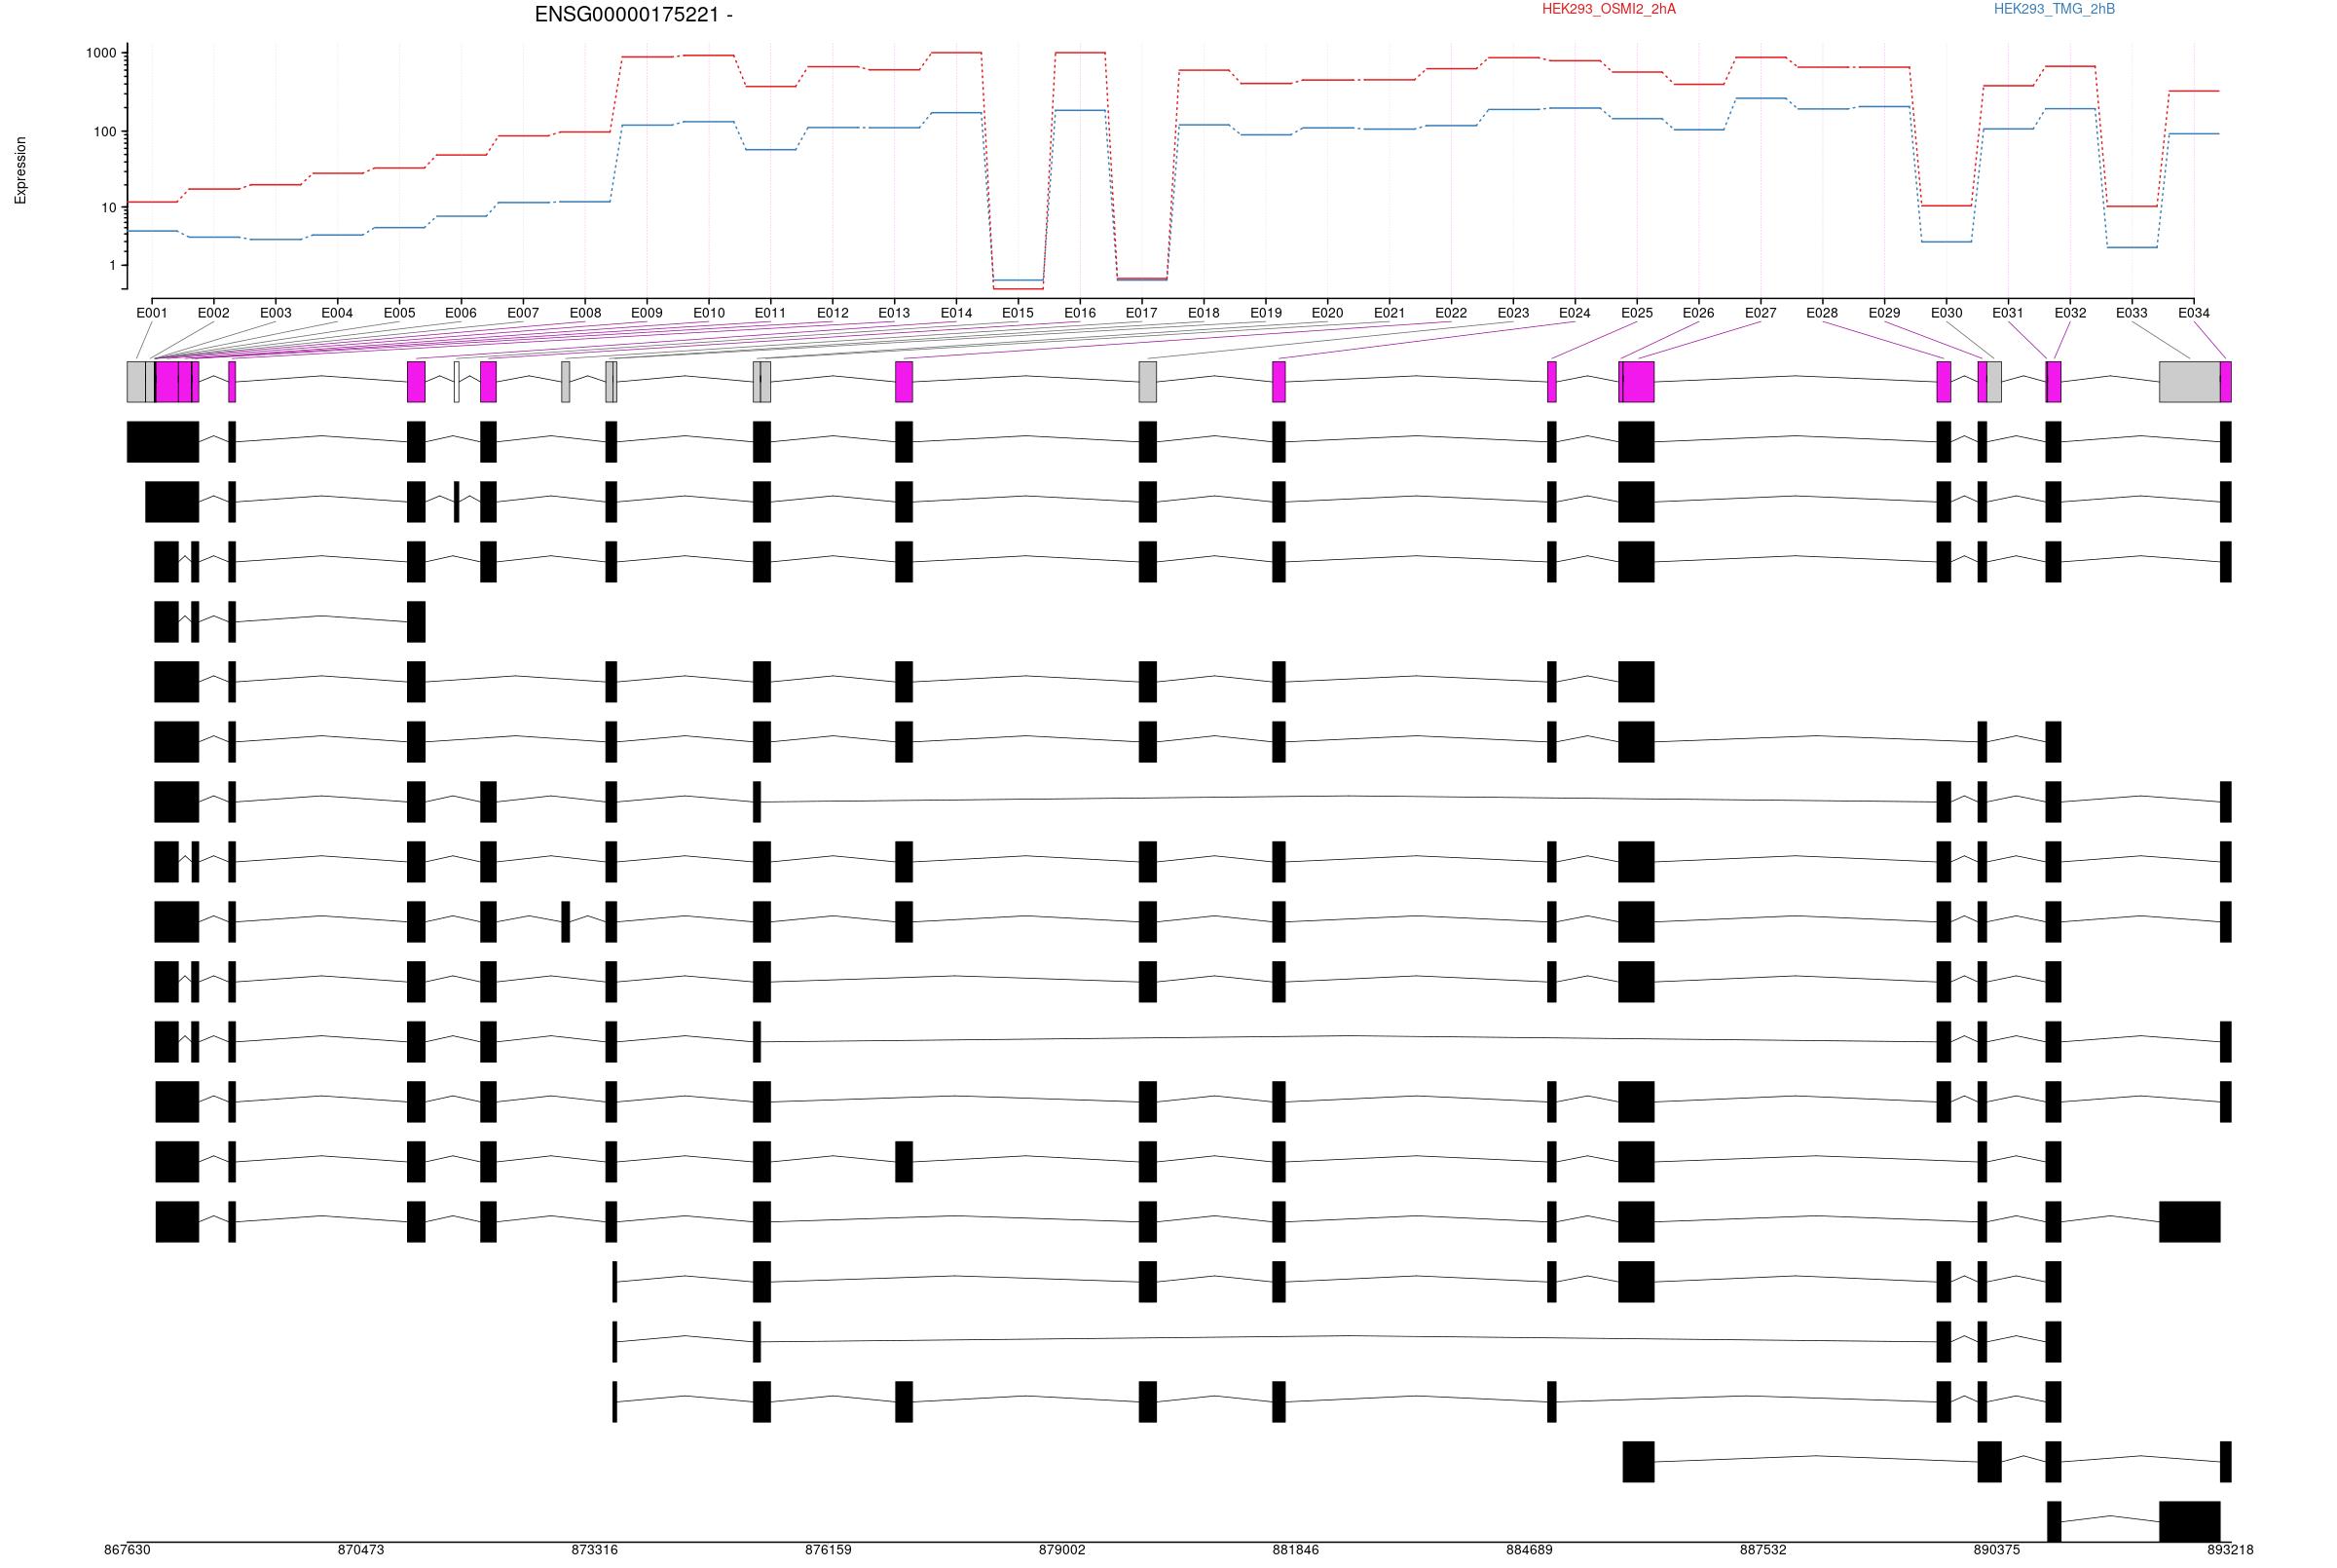Click exon label E024
This screenshot has width=2337, height=1568.
(x=1576, y=313)
